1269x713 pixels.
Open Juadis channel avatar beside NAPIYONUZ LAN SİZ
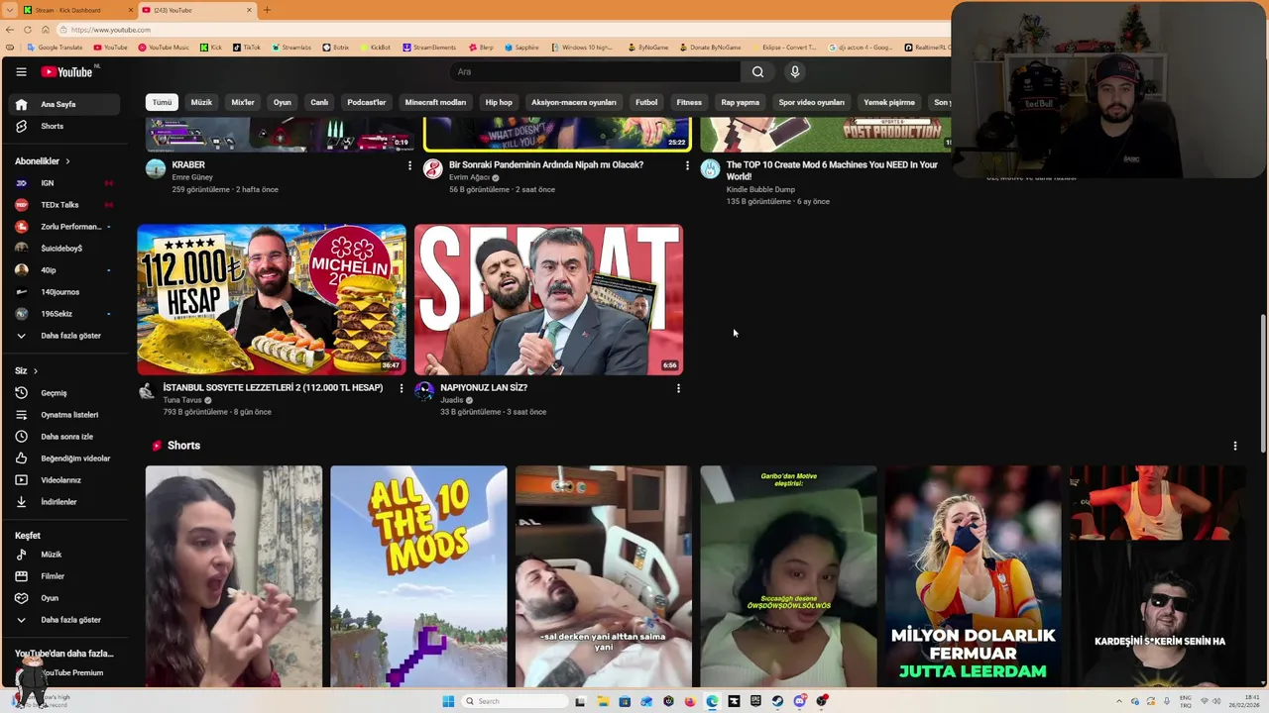[424, 391]
